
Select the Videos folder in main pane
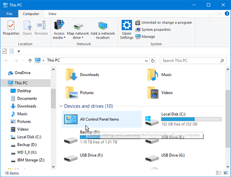[x=160, y=93]
